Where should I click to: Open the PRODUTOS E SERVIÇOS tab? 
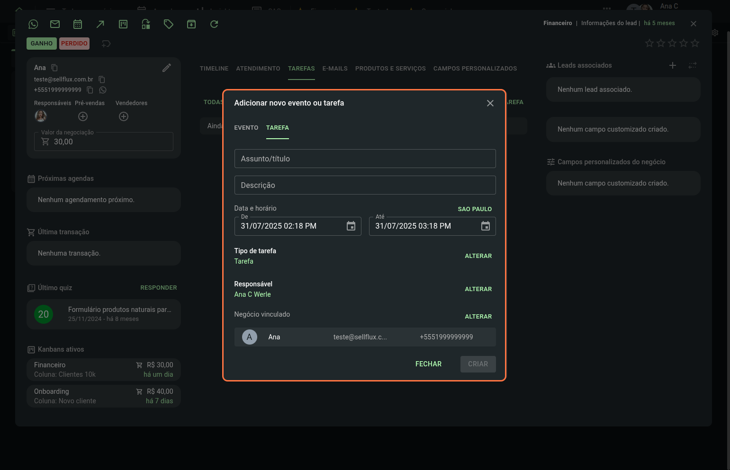390,69
